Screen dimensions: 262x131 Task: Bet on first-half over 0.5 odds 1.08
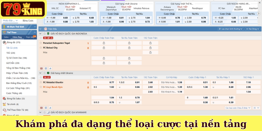(223, 83)
